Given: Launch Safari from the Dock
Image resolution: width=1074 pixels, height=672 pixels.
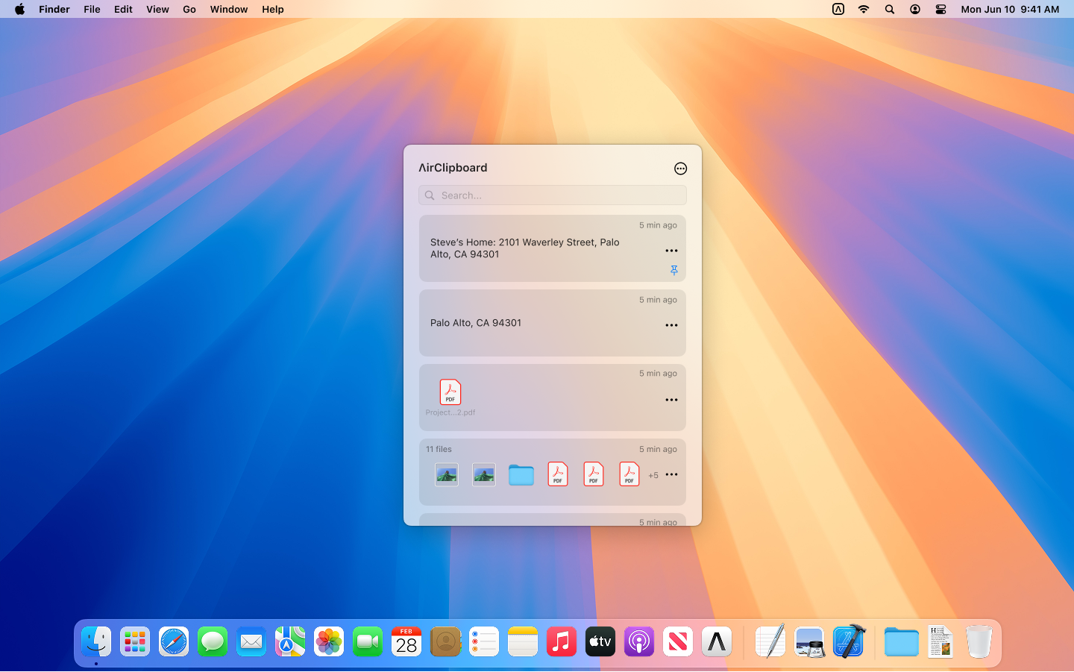Looking at the screenshot, I should tap(174, 641).
